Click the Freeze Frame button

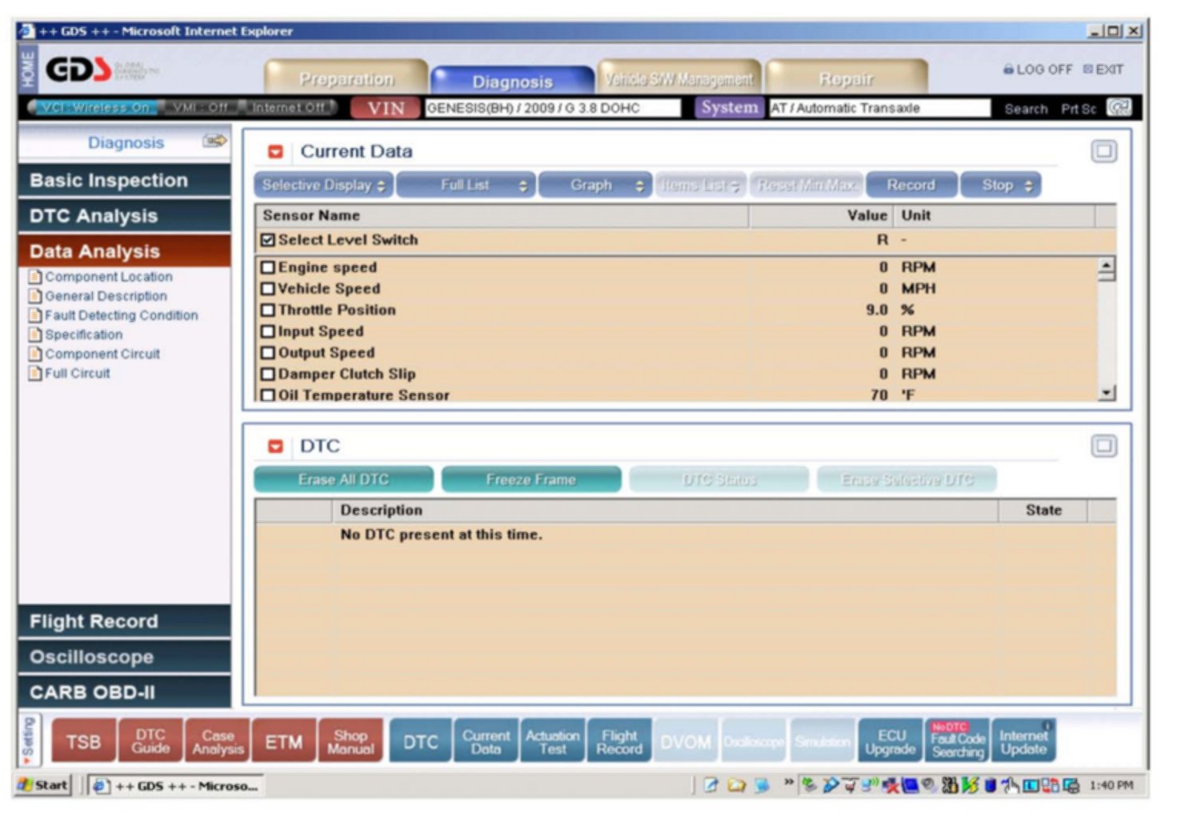pyautogui.click(x=530, y=480)
